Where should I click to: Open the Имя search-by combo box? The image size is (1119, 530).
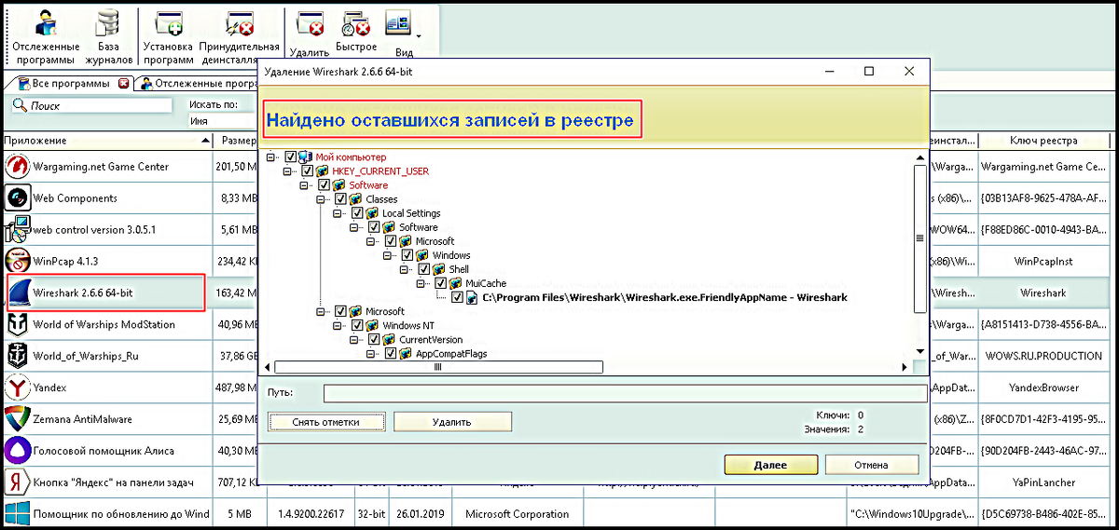pyautogui.click(x=222, y=121)
